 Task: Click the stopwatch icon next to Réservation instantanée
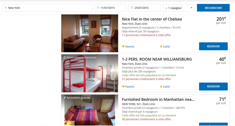click(64, 57)
